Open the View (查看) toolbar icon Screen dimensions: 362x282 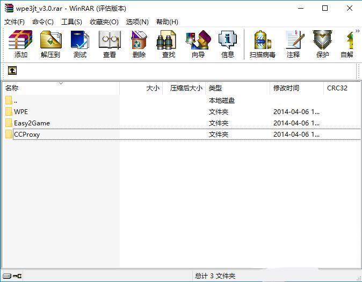110,44
